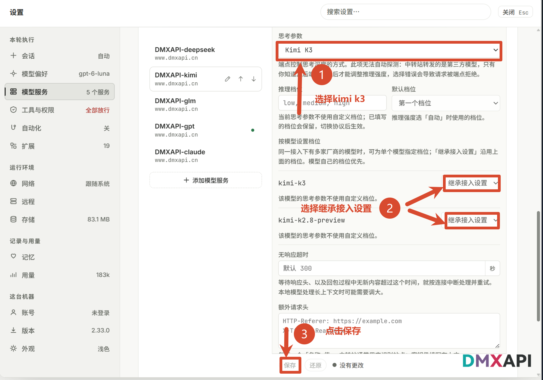This screenshot has height=380, width=543.
Task: Move DMXAPI-kimi up with the arrow icon
Action: point(241,79)
